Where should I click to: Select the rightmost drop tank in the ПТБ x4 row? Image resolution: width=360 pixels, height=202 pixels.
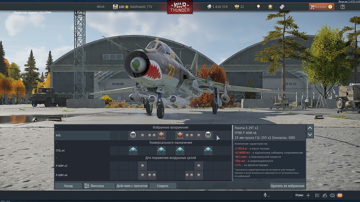coord(208,150)
